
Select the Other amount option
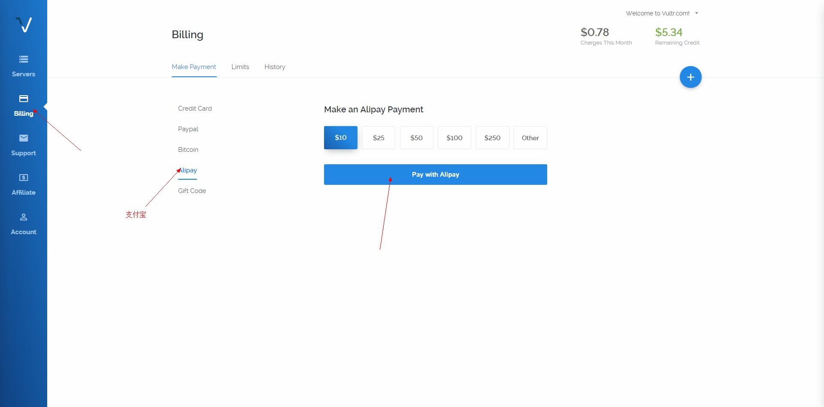click(x=530, y=138)
